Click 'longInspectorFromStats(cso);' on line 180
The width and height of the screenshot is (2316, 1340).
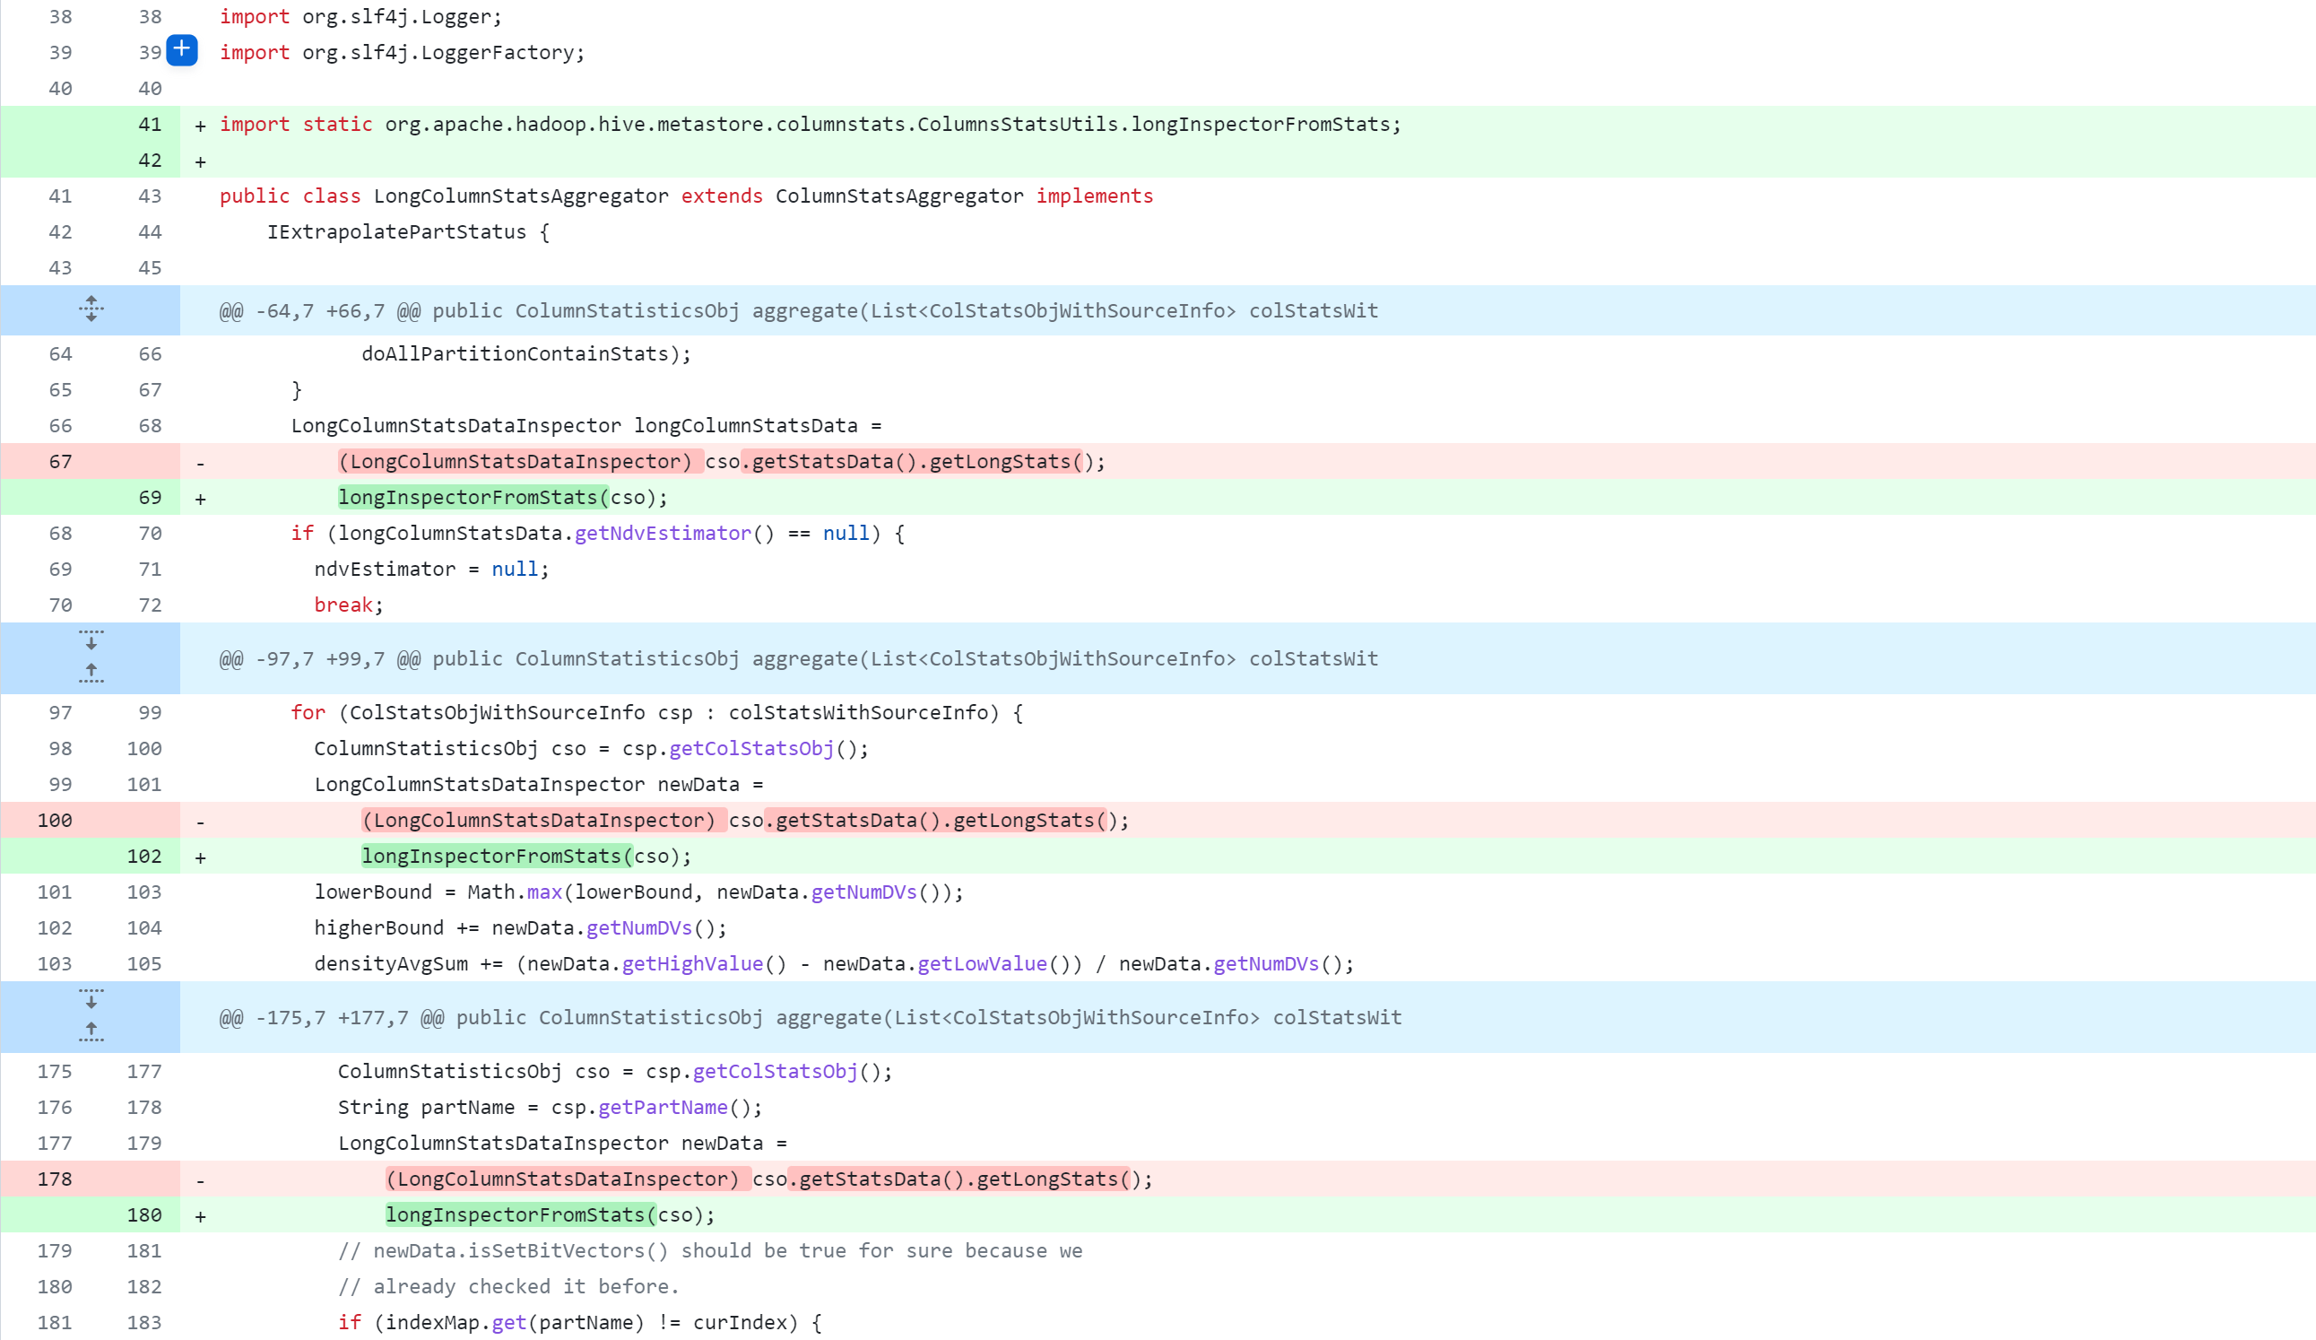tap(551, 1214)
